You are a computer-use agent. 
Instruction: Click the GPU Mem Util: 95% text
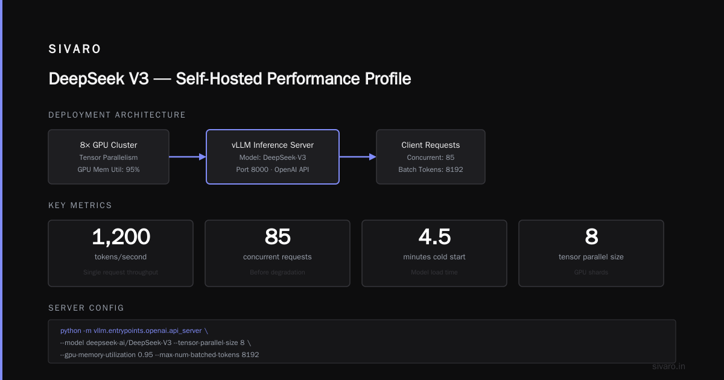coord(109,169)
